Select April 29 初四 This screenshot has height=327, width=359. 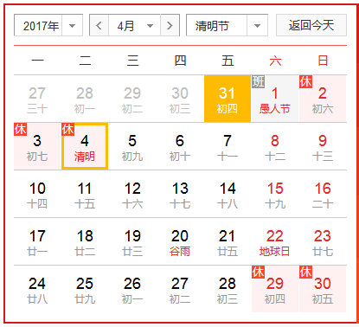point(275,289)
